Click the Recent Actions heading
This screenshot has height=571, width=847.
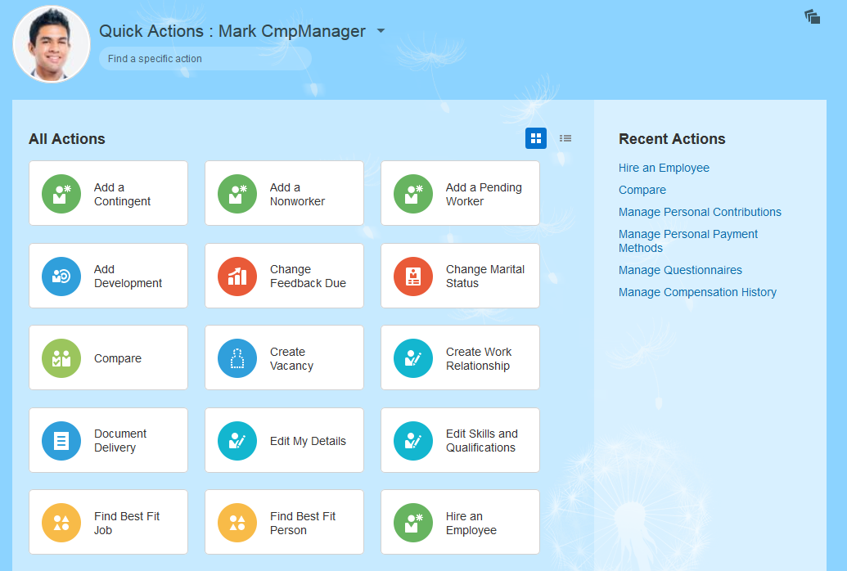(672, 139)
